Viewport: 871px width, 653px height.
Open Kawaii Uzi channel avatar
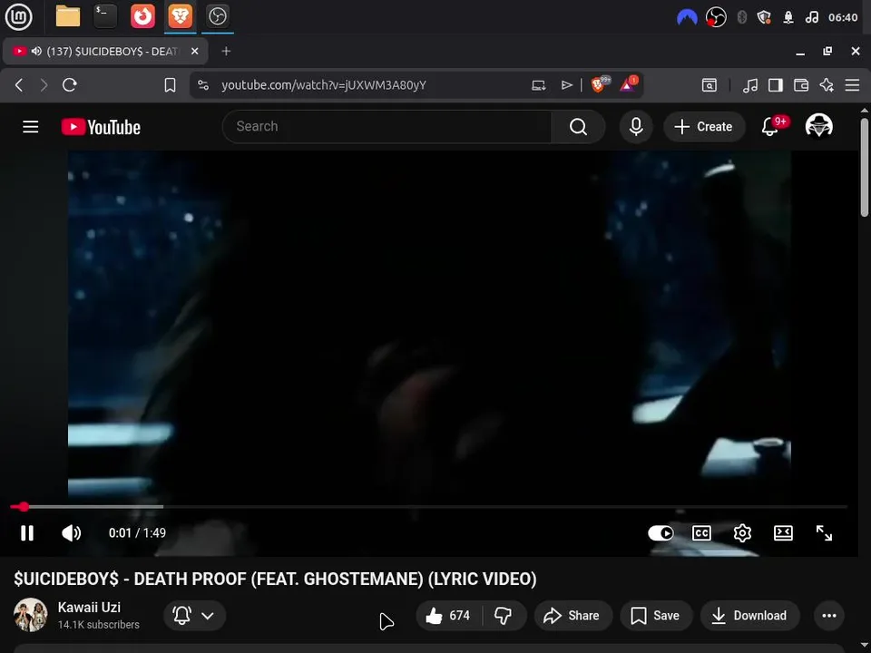(x=31, y=615)
